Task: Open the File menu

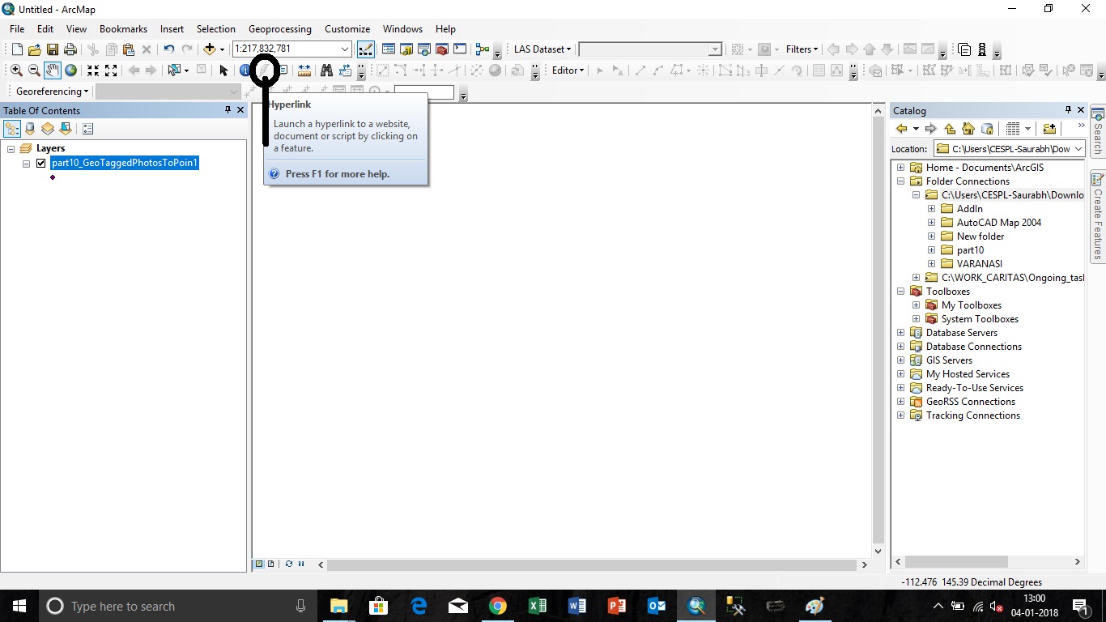Action: [17, 29]
